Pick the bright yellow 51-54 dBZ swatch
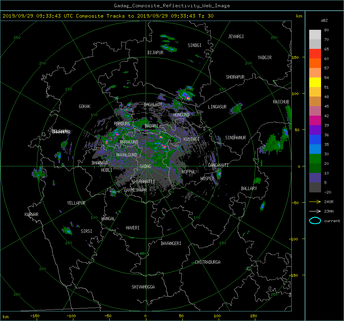The height and width of the screenshot is (321, 344). (x=315, y=82)
